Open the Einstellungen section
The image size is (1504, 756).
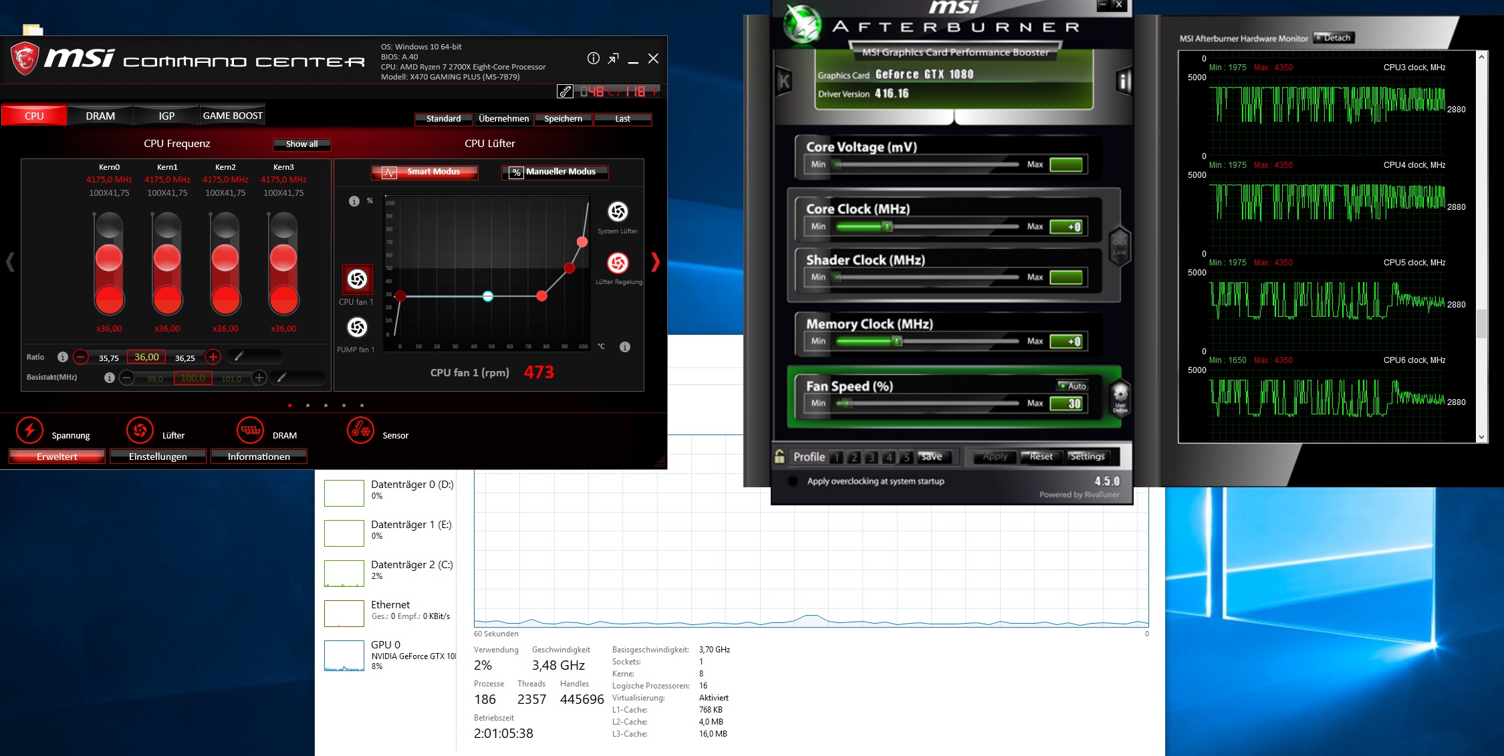point(158,457)
